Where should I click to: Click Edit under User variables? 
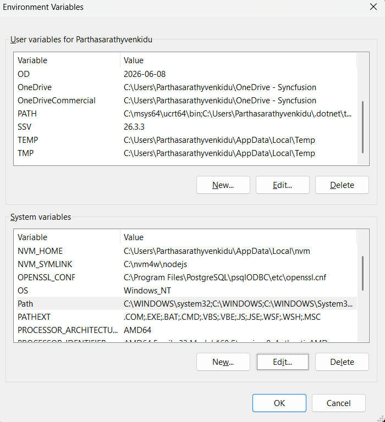(x=282, y=185)
